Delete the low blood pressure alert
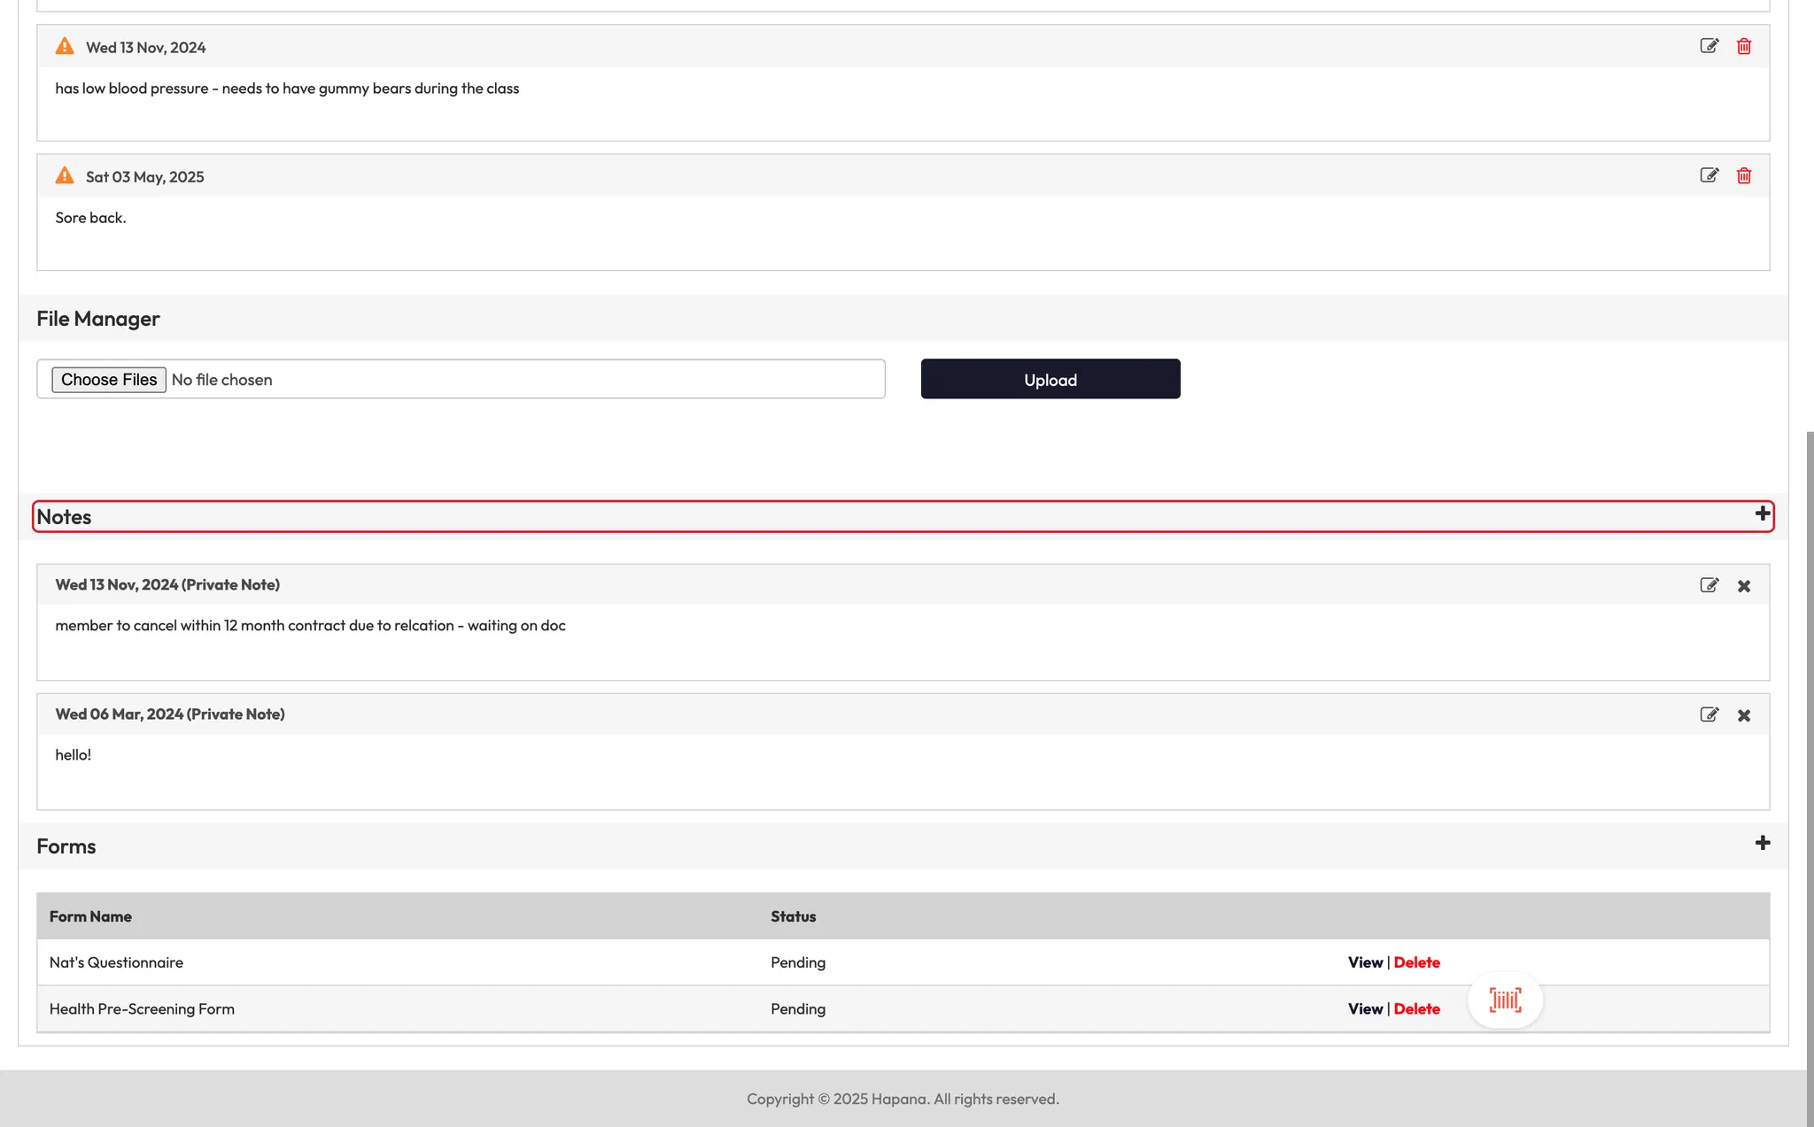The height and width of the screenshot is (1127, 1814). coord(1743,46)
